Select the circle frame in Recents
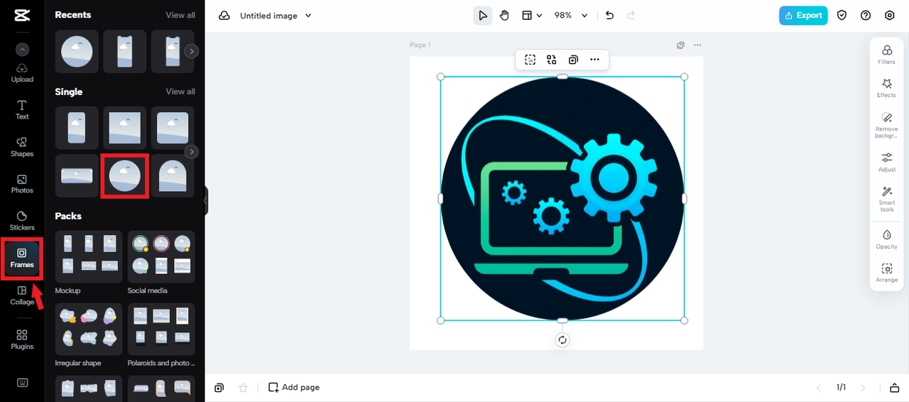 tap(77, 51)
